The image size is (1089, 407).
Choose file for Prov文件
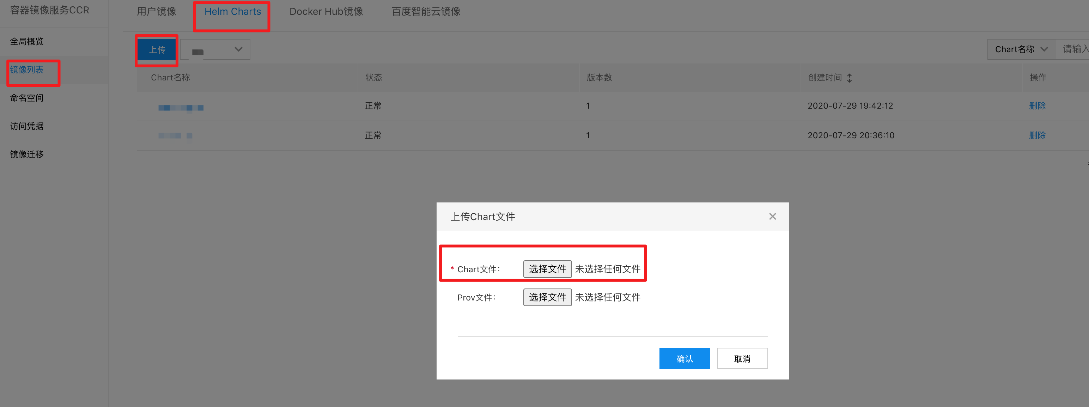tap(547, 298)
